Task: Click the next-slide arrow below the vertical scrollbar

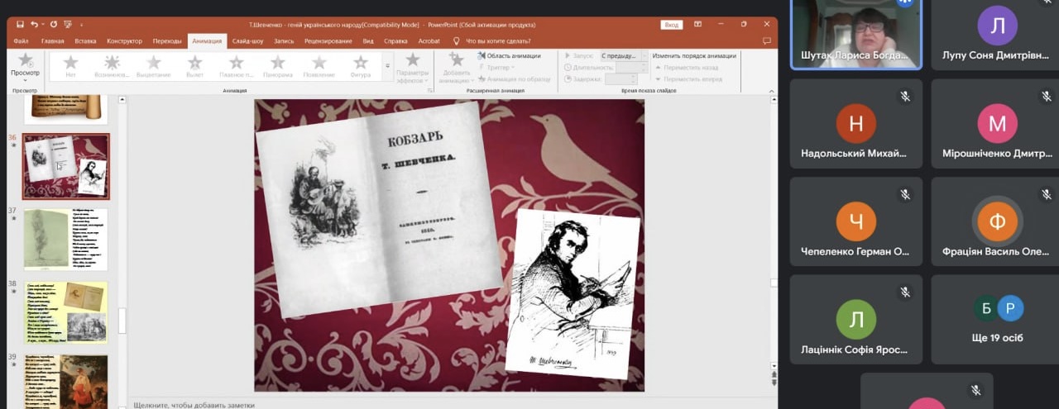Action: click(x=774, y=383)
